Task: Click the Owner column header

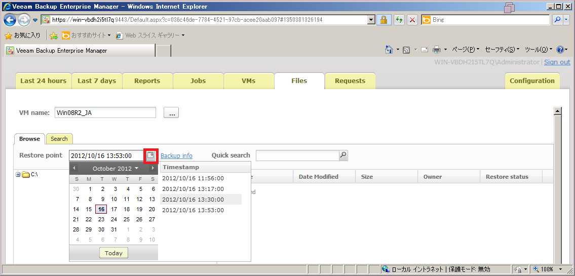Action: tap(449, 177)
